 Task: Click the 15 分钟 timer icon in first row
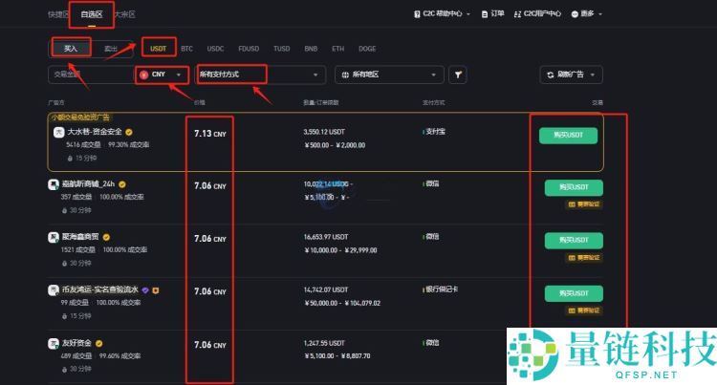(x=70, y=158)
